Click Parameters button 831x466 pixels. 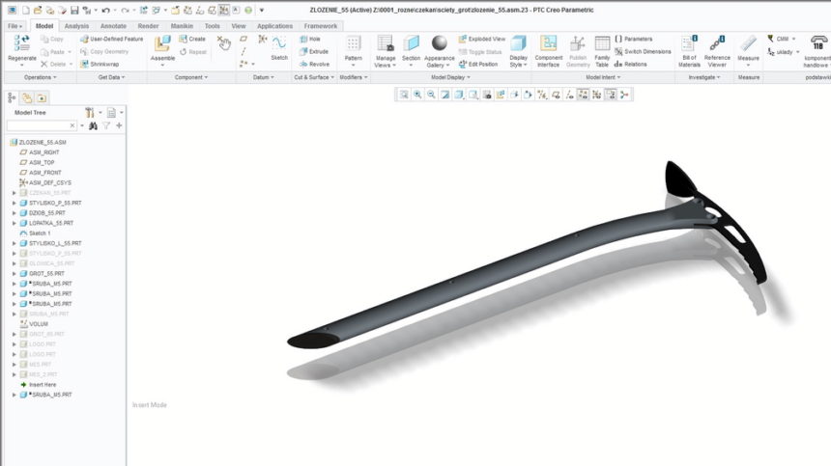click(x=633, y=40)
